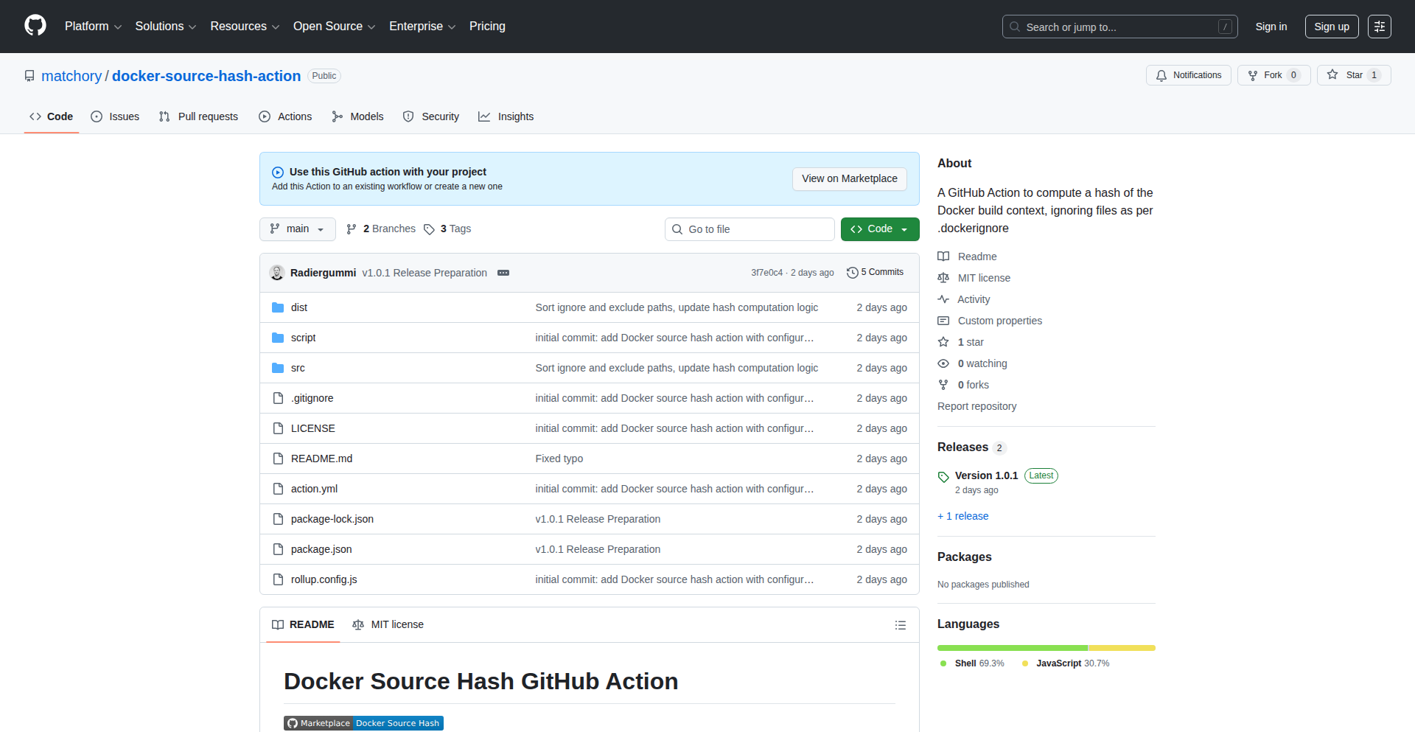Open the main branch dropdown
Screen dimensions: 1415x732
pyautogui.click(x=297, y=229)
